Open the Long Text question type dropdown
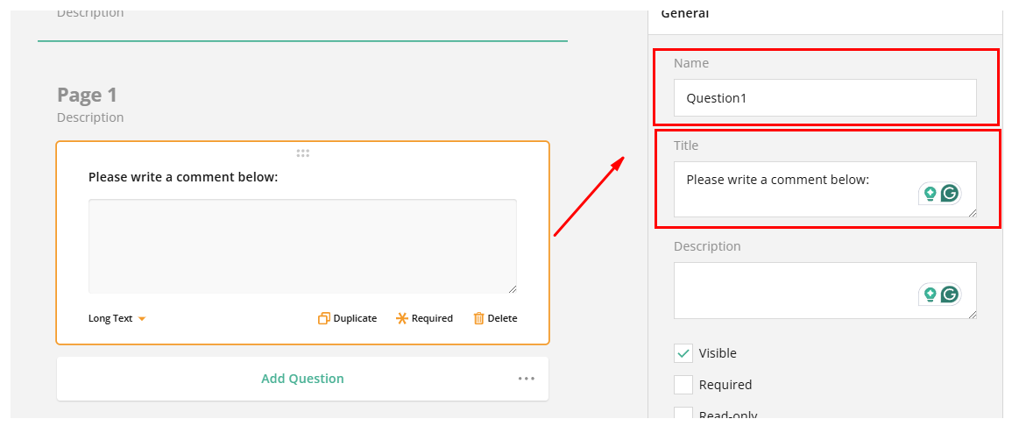 pyautogui.click(x=117, y=318)
